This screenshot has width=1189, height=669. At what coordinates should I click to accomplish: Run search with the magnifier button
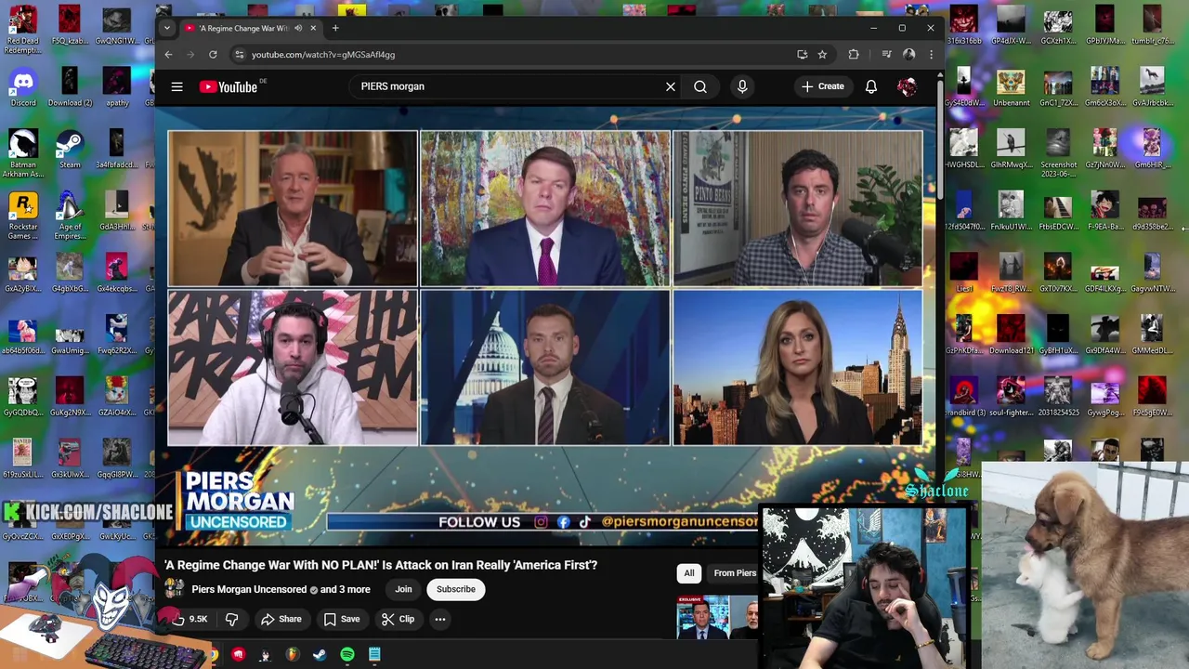pyautogui.click(x=700, y=86)
